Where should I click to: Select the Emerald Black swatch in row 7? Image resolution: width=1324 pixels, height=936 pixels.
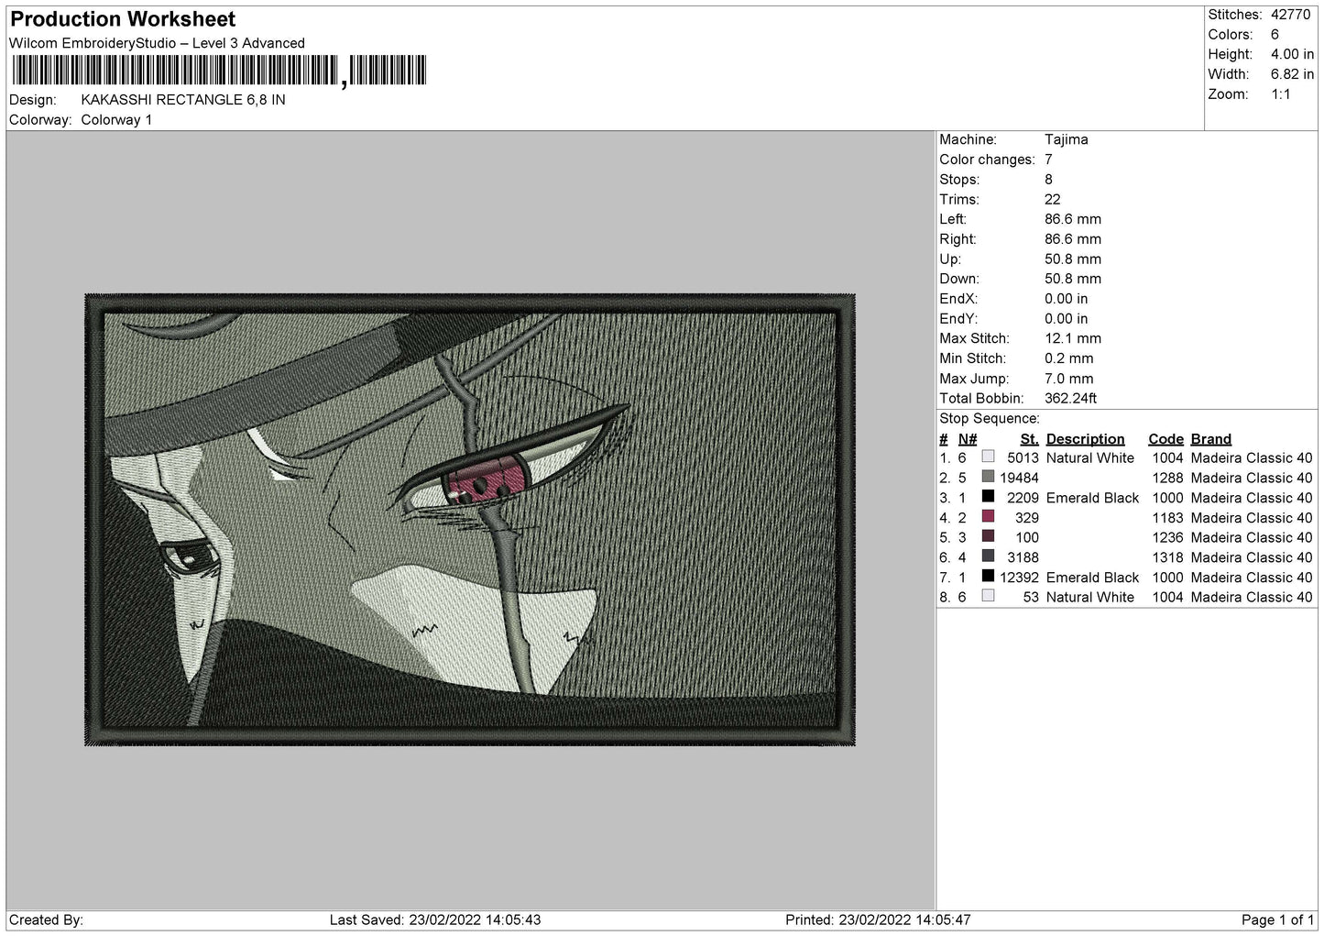(988, 577)
